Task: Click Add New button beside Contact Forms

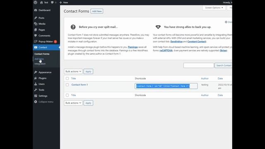Action: [x=97, y=11]
